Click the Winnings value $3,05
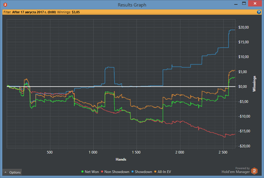The image size is (264, 178). click(x=76, y=12)
